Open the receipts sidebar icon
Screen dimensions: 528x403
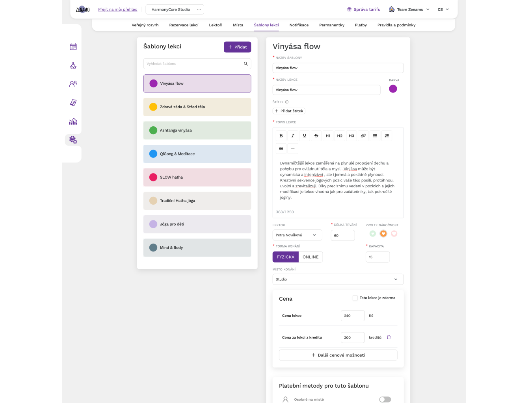tap(73, 103)
